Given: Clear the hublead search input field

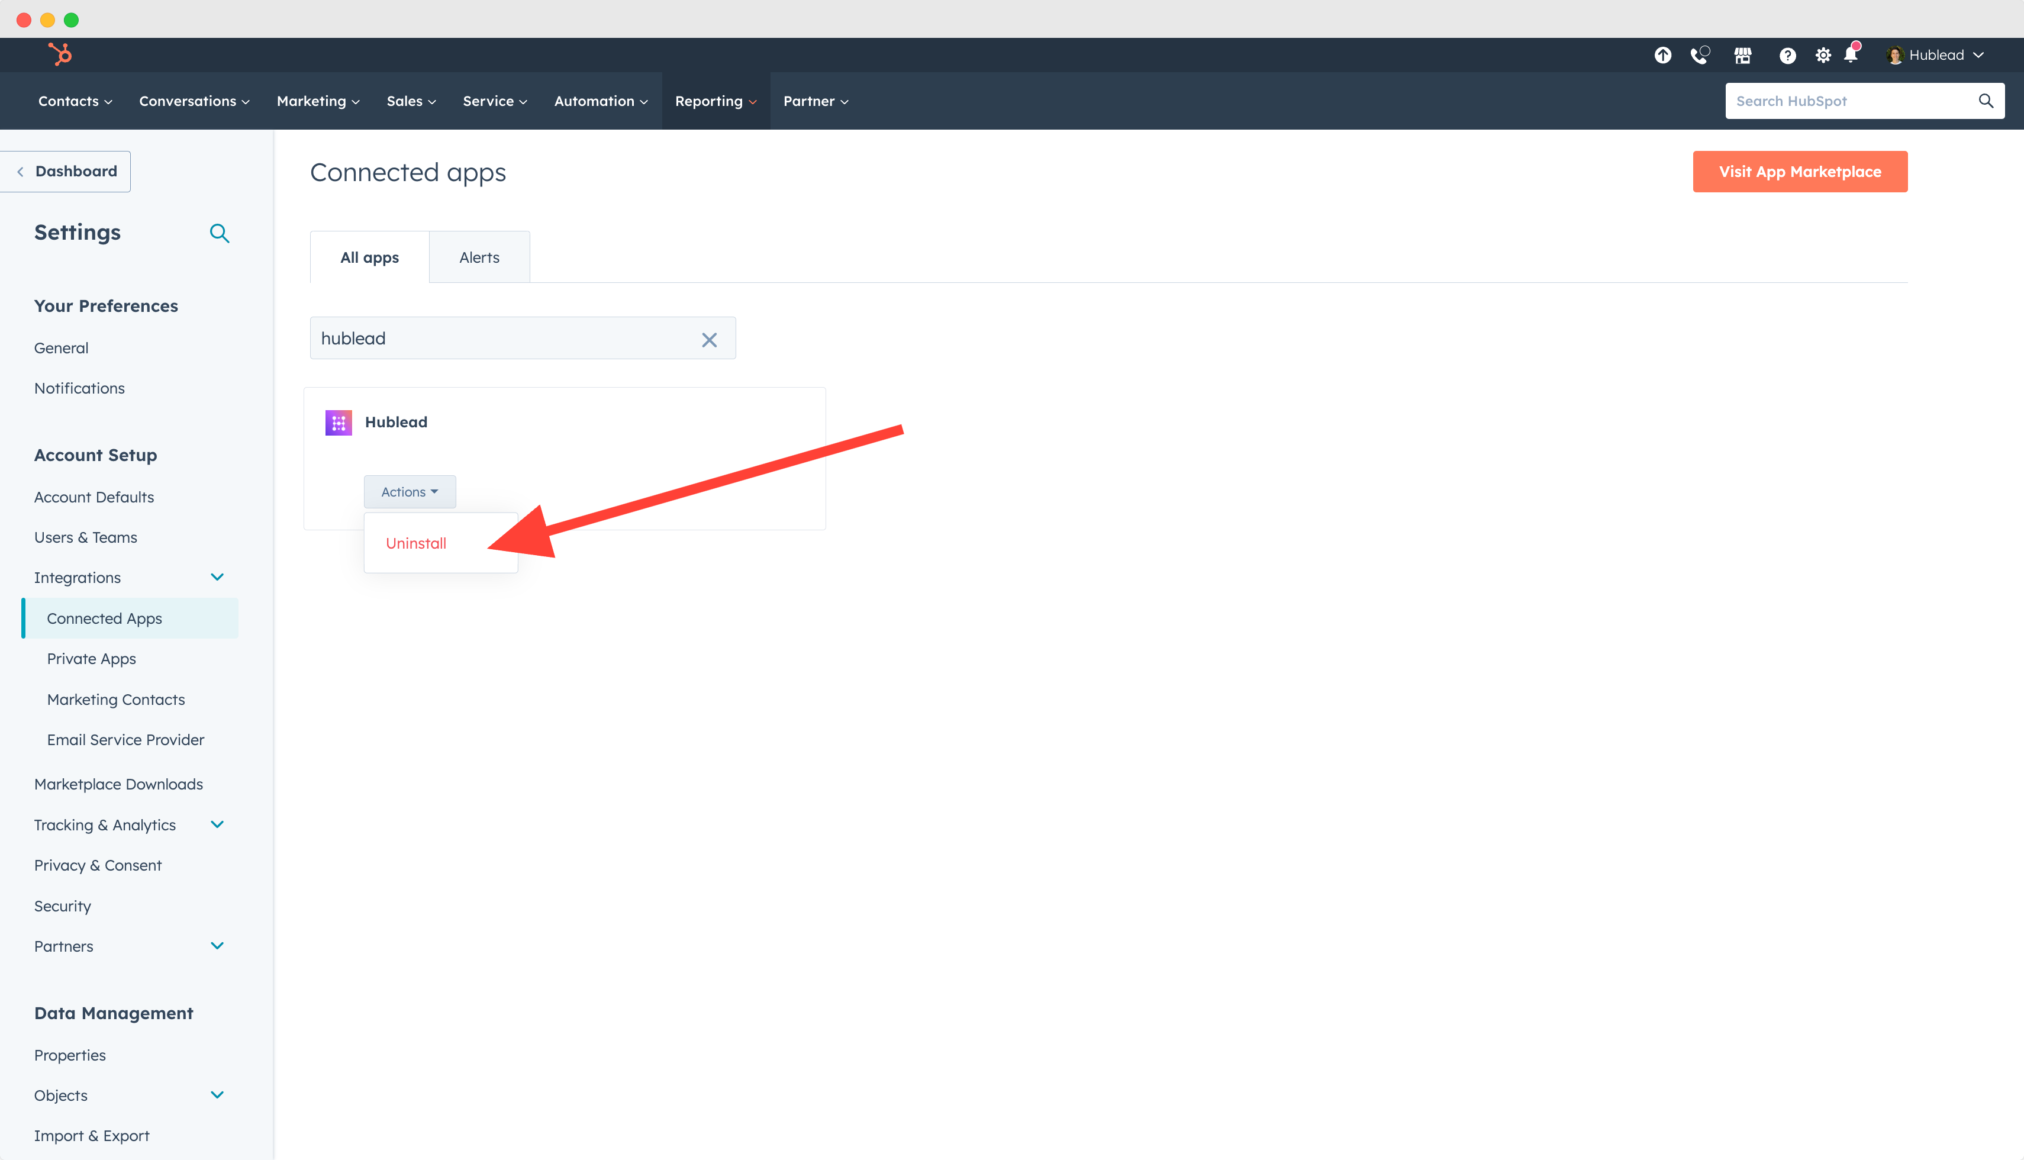Looking at the screenshot, I should [x=708, y=338].
